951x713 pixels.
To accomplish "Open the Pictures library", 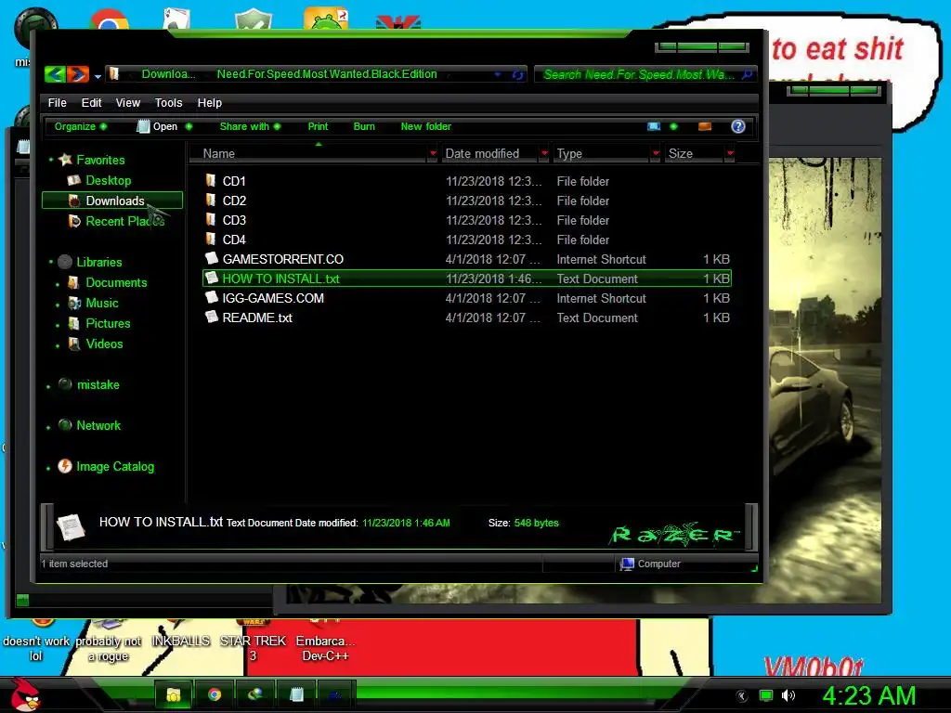I will tap(108, 324).
